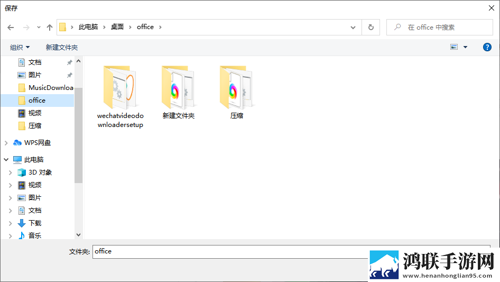Screen dimensions: 500x282
Task: Select 3D 对象 in sidebar
Action: 40,172
